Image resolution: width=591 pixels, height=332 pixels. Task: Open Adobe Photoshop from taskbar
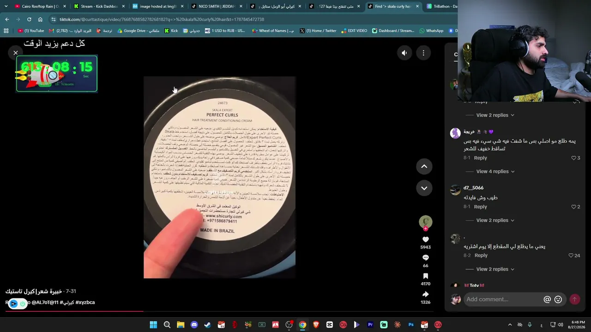pyautogui.click(x=410, y=325)
